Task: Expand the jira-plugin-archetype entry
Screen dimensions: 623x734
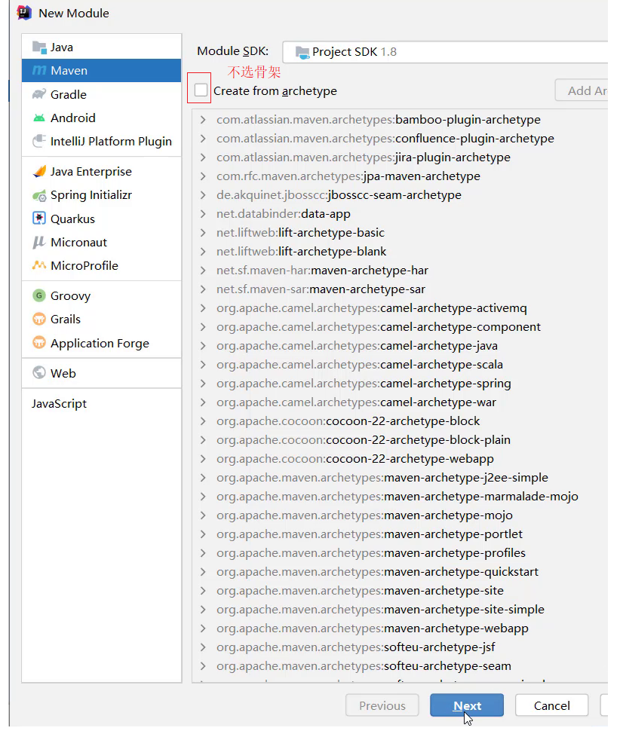Action: tap(203, 158)
